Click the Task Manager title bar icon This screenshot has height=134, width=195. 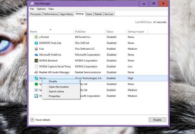point(32,4)
